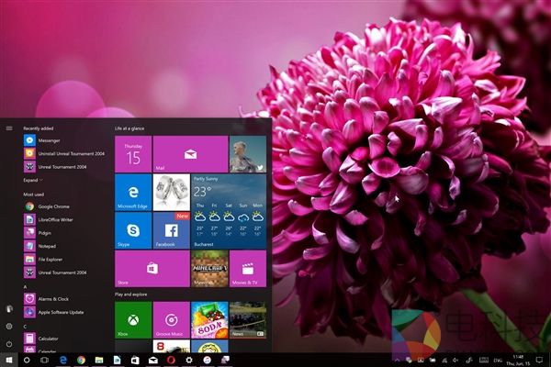Open Task View on the taskbar
This screenshot has height=367, width=551.
45,360
